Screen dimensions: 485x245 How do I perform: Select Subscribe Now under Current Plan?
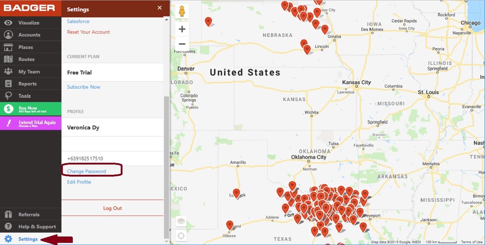[x=83, y=87]
